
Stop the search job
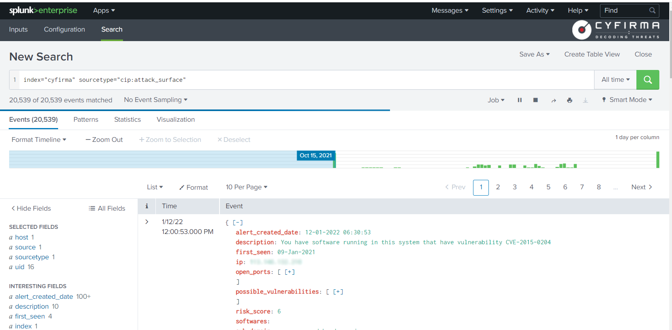536,100
